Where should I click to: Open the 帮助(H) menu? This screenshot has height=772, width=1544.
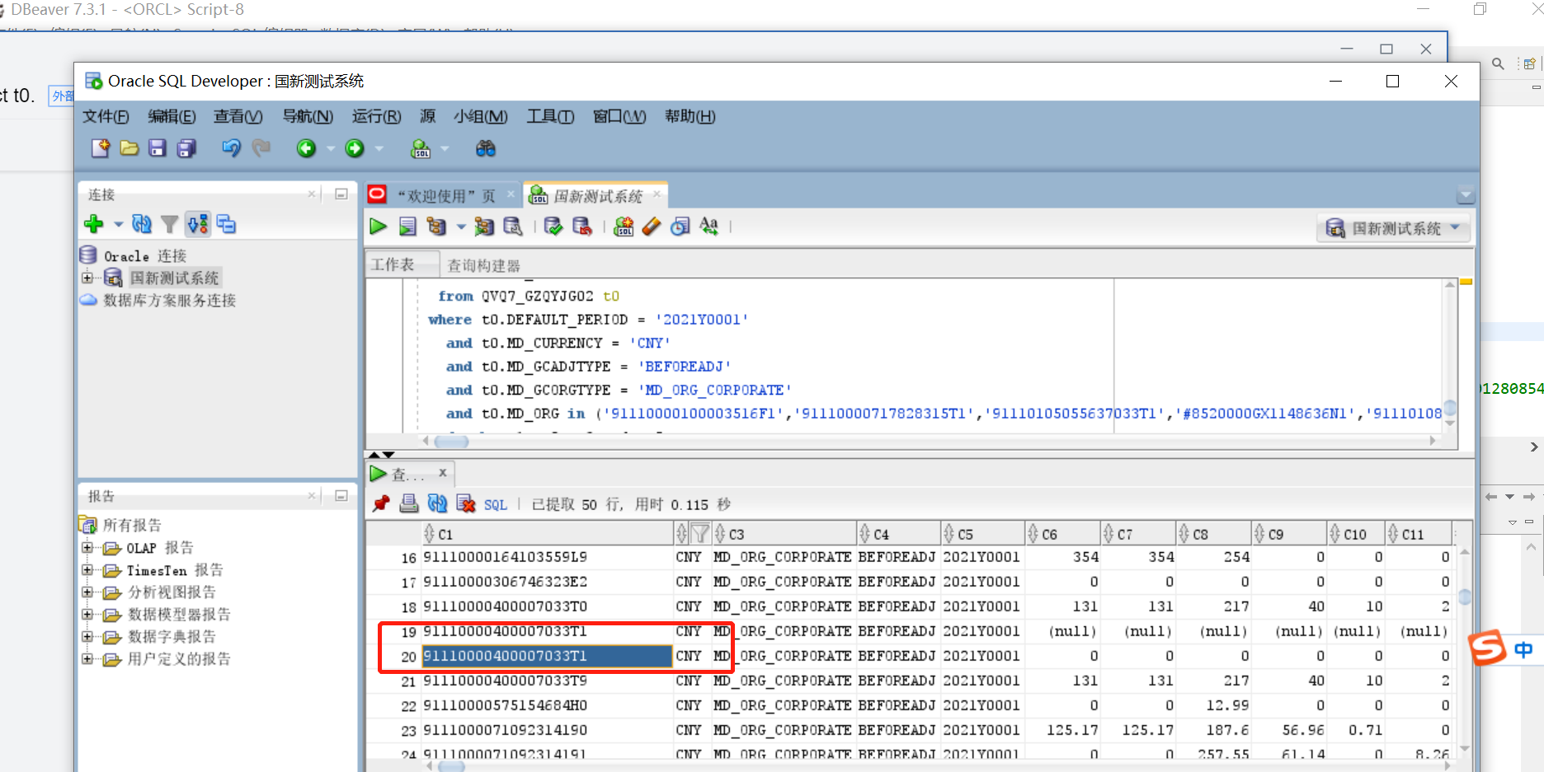pos(690,116)
